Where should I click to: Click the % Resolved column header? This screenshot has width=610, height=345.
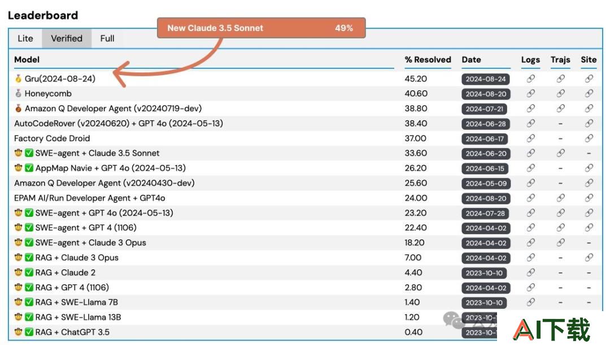click(x=428, y=60)
